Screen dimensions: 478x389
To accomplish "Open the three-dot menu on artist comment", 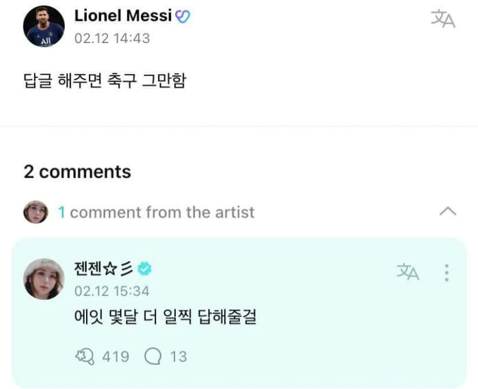I will [x=447, y=273].
